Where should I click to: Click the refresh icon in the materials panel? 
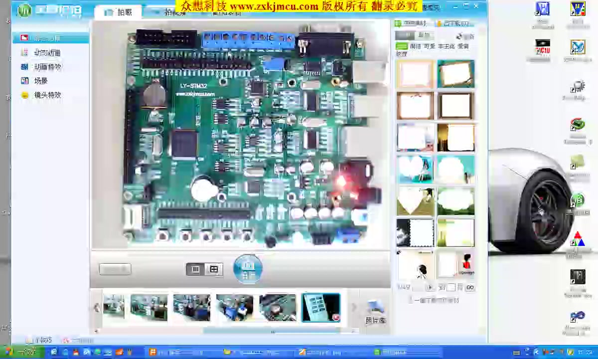(x=459, y=36)
